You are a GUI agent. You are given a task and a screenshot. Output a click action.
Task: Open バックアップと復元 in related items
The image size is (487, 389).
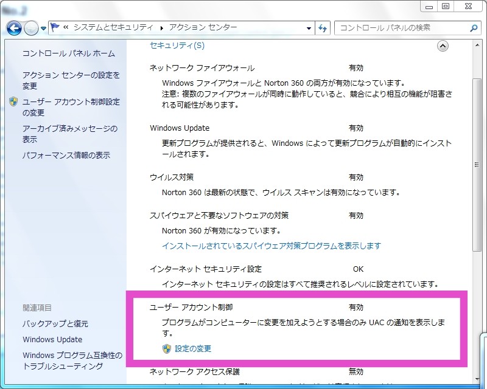55,324
